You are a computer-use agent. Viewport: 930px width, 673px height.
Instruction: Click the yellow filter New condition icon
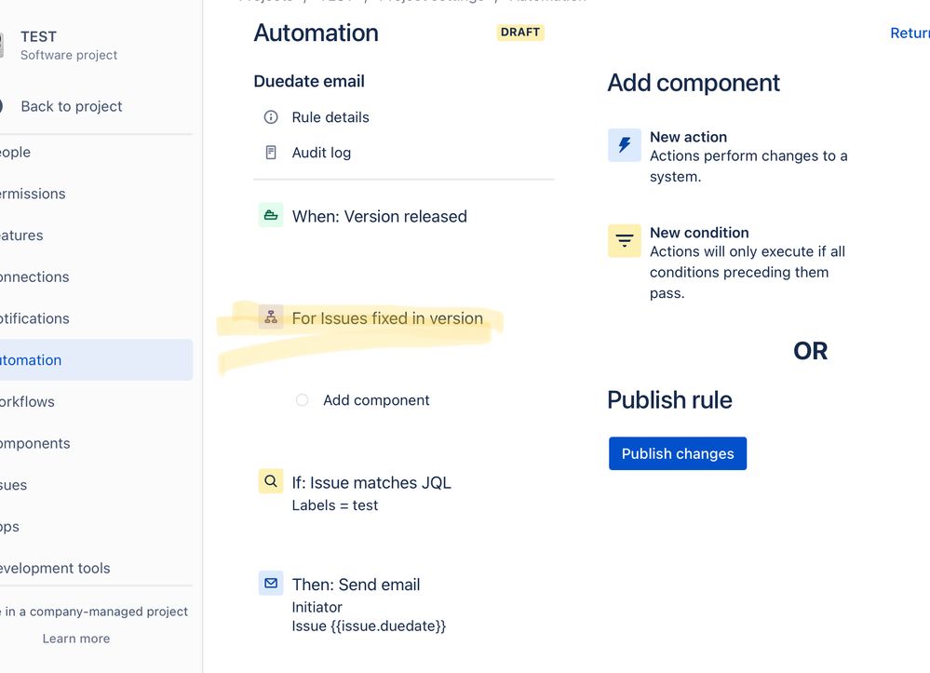pos(625,241)
